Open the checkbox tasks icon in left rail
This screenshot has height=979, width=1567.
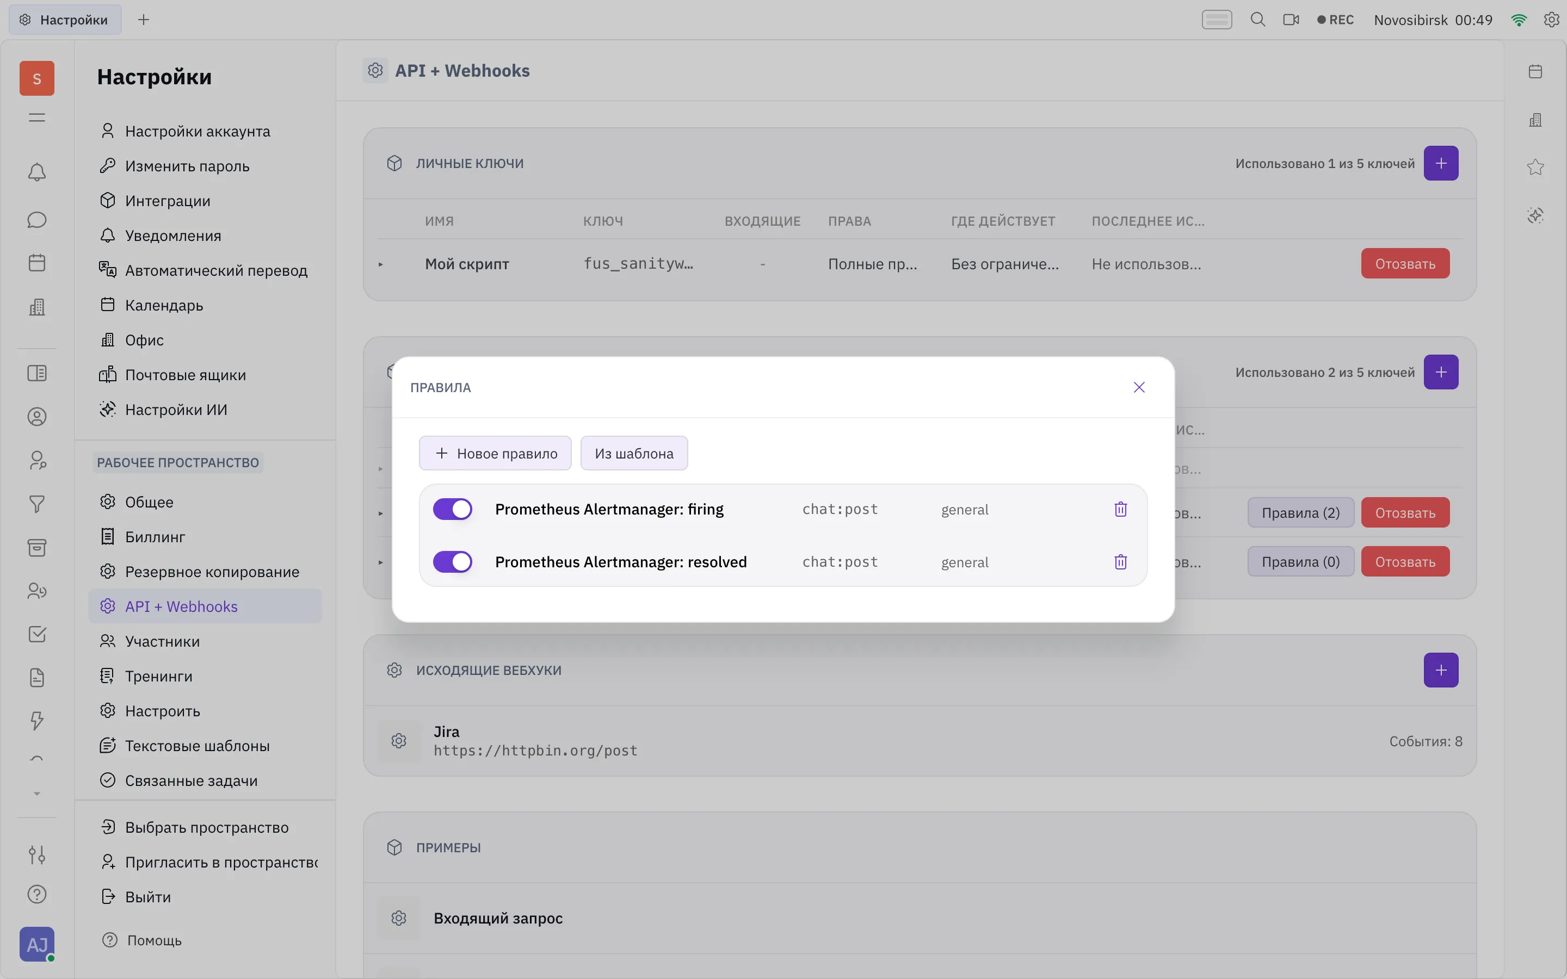pos(37,634)
